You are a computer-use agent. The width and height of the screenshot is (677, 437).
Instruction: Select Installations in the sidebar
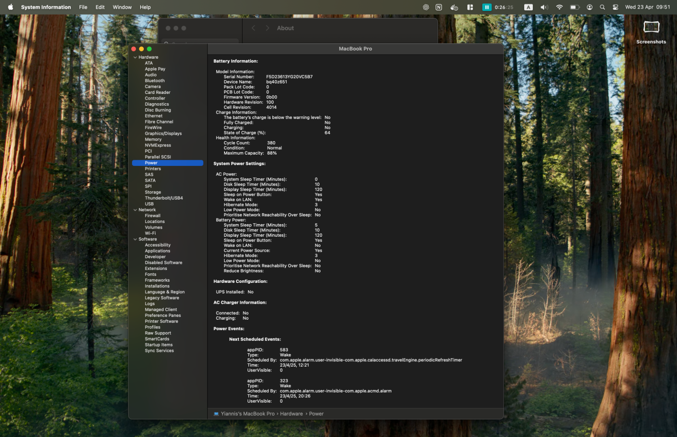(x=157, y=286)
